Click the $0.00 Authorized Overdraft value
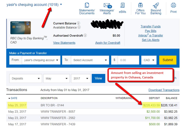The image size is (182, 129). [116, 36]
